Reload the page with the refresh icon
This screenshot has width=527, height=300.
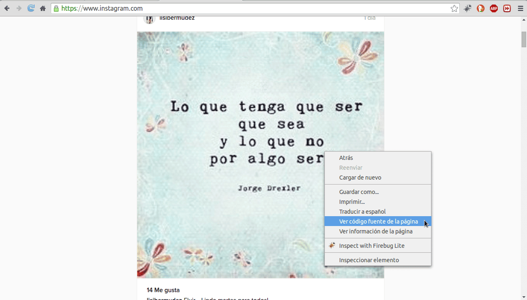31,8
